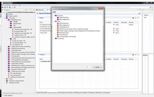
Task: Click Background data icon in Navigation
Action: click(x=7, y=83)
